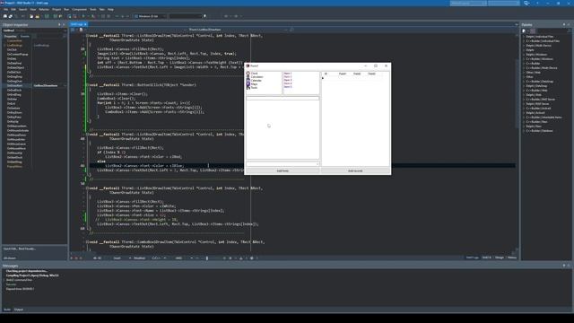The width and height of the screenshot is (574, 323).
Task: Click the Open folder icon in toolbar
Action: coord(38,16)
